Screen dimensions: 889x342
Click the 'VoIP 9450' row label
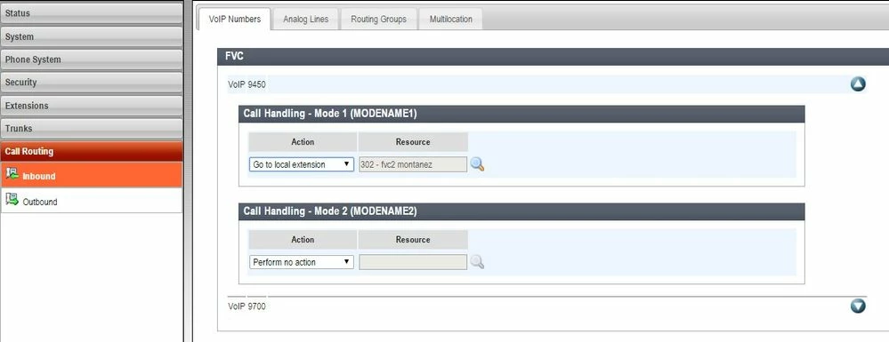point(246,85)
